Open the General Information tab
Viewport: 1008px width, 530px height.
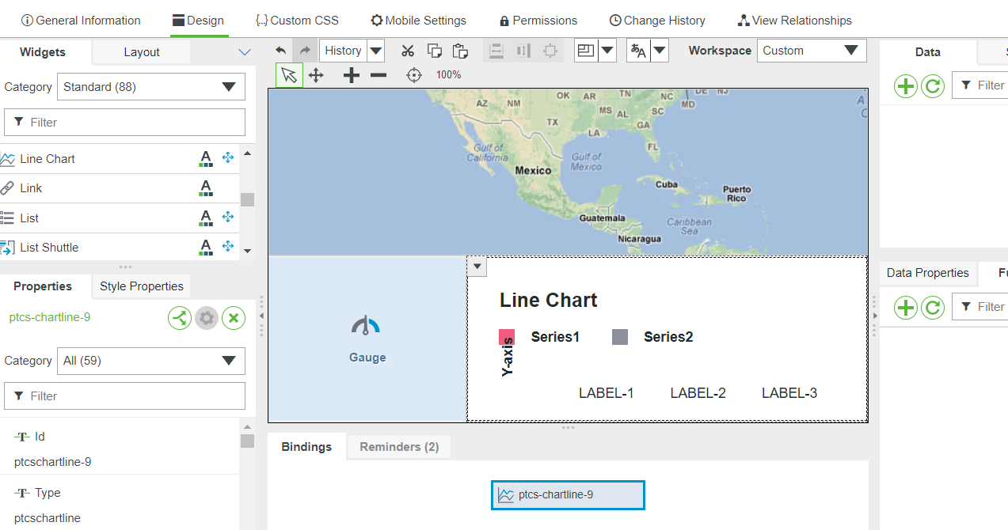(80, 21)
